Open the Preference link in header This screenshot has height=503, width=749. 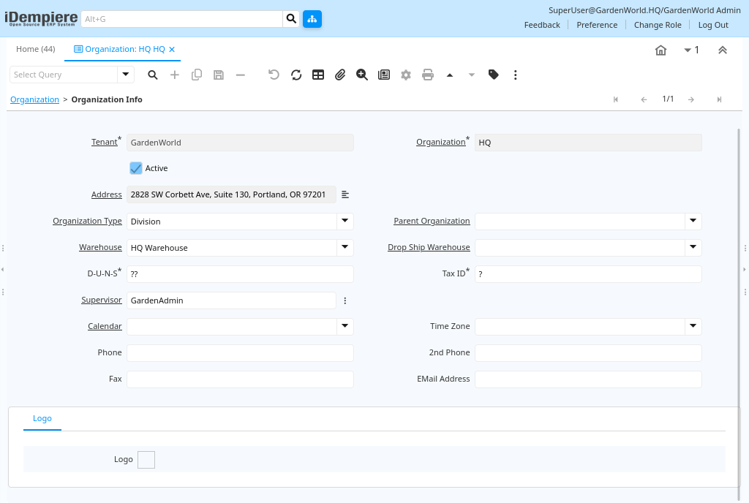coord(597,25)
